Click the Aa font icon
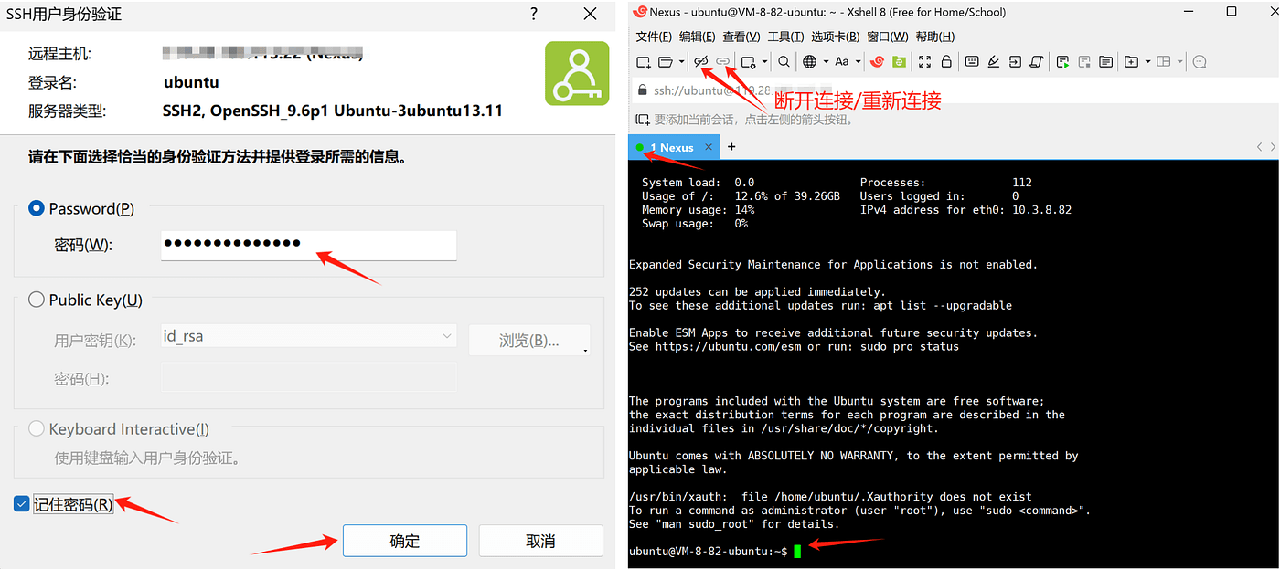 842,62
